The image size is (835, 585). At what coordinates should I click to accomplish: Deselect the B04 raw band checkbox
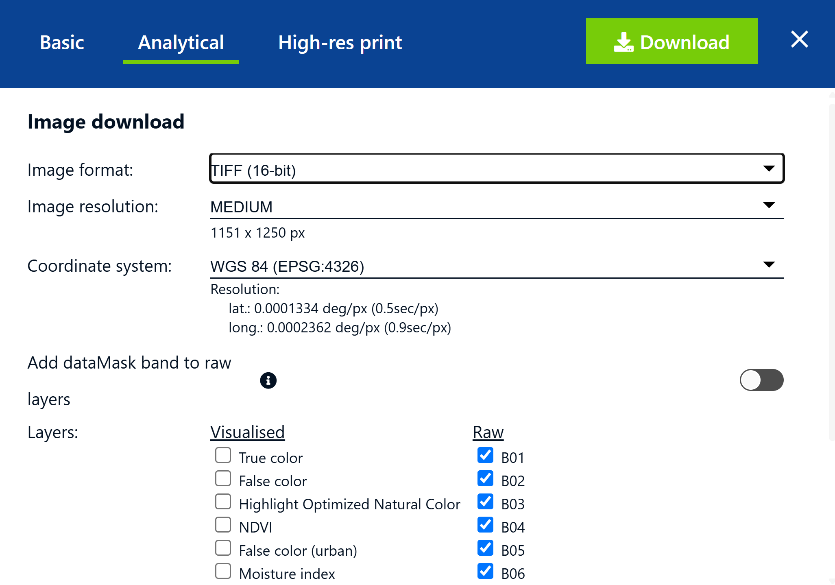tap(485, 525)
